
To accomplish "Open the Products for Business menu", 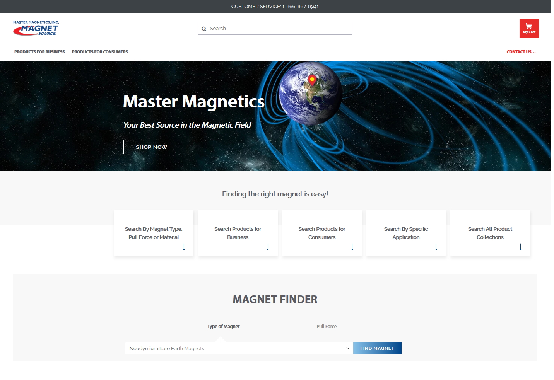I will coord(39,52).
